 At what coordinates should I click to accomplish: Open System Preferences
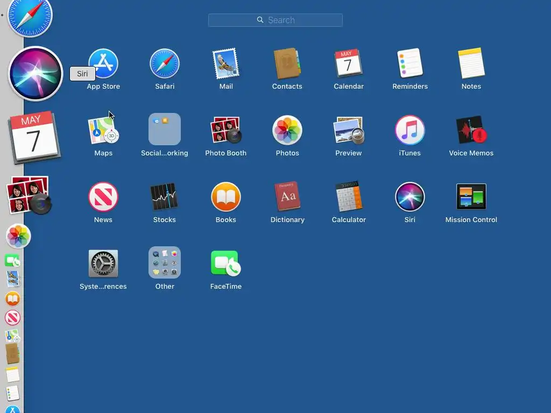[x=103, y=264]
